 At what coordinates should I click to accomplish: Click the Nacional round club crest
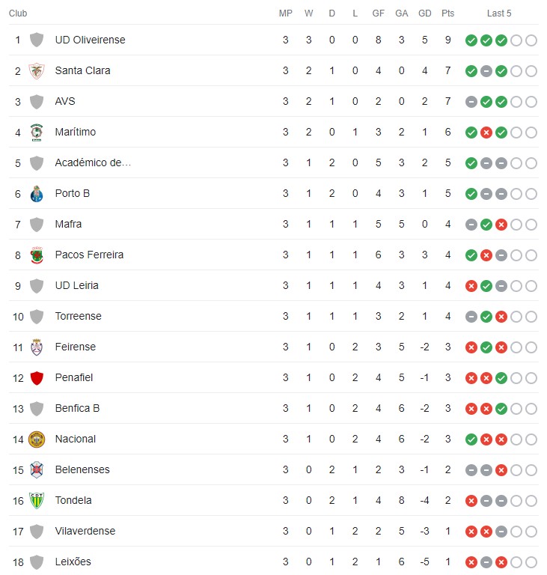(36, 439)
